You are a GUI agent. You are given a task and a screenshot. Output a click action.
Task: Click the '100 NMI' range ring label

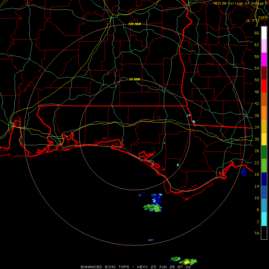pos(134,24)
